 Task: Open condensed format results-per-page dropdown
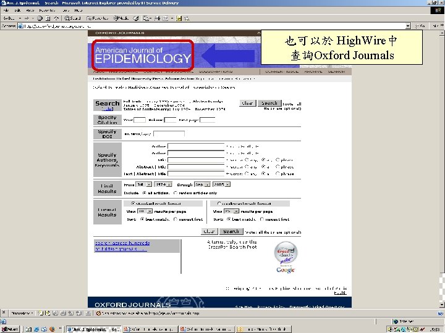(232, 212)
